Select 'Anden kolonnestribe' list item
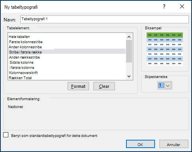Image resolution: width=192 pixels, height=152 pixels. (67, 47)
